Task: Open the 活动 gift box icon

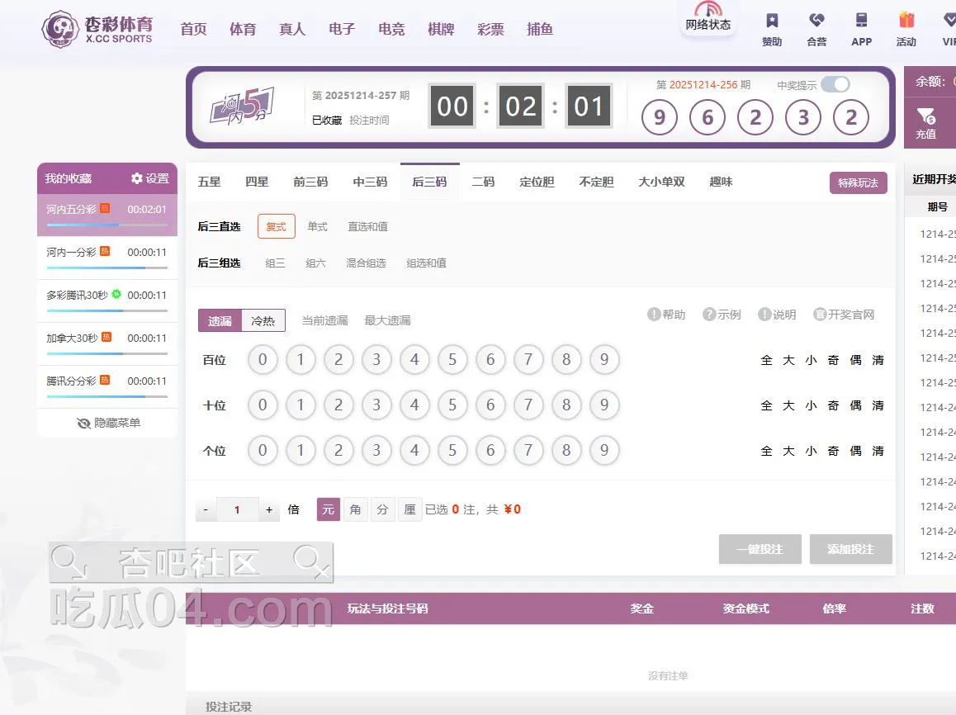Action: coord(906,21)
